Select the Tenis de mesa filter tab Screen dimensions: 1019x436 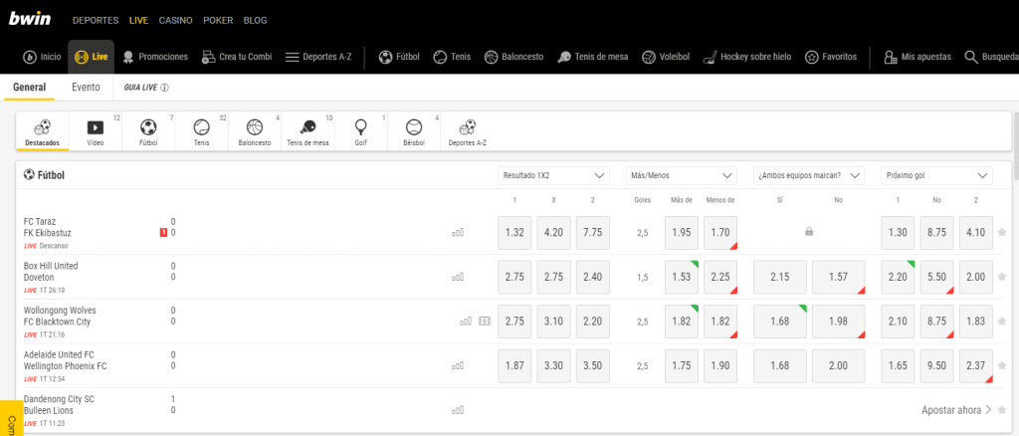(x=308, y=132)
